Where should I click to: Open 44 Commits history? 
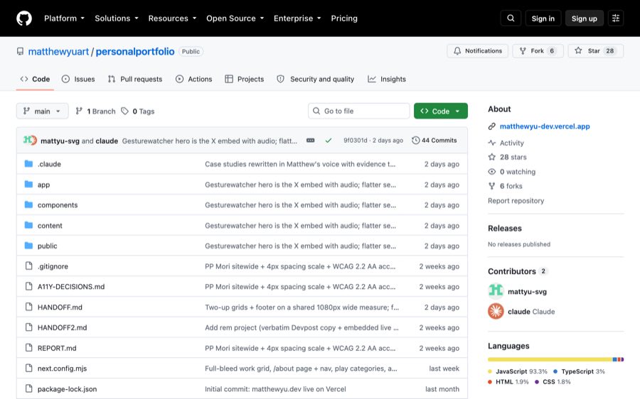(x=434, y=140)
